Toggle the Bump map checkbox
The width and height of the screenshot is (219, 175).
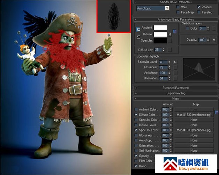click(x=136, y=166)
